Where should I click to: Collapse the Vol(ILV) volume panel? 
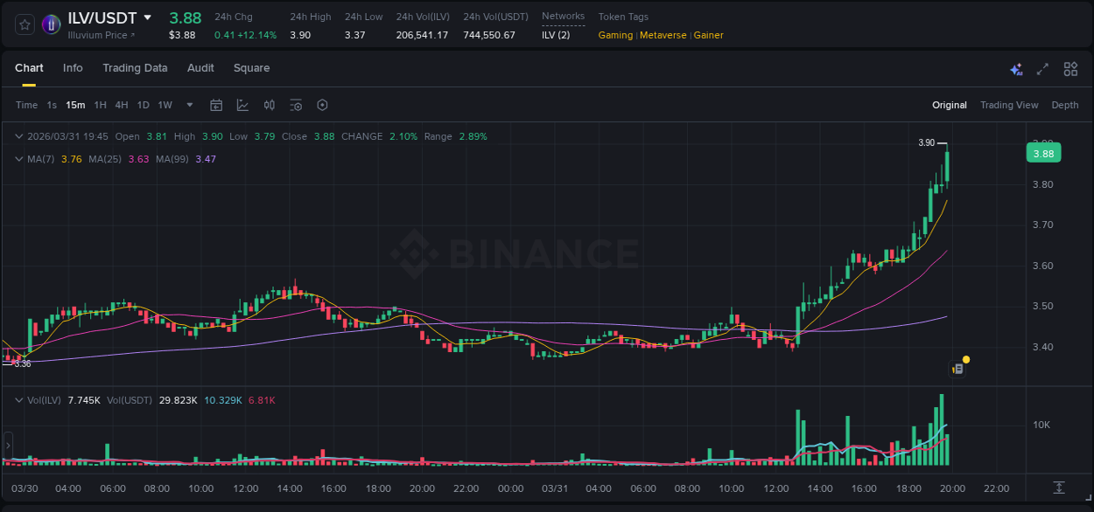[18, 399]
